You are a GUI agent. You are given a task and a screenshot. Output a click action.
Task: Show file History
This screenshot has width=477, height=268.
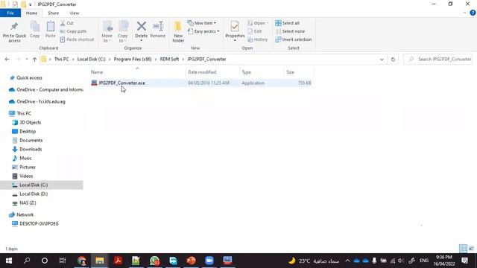pyautogui.click(x=258, y=39)
